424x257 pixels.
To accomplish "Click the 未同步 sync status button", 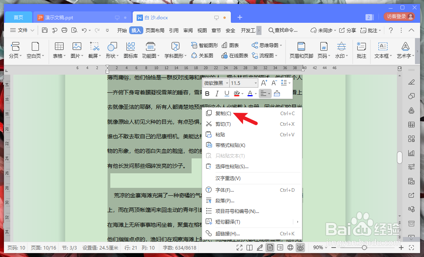I will (323, 30).
